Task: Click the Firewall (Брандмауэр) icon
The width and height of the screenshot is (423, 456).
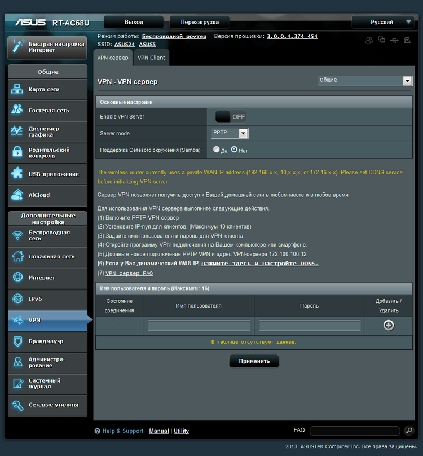Action: (17, 341)
